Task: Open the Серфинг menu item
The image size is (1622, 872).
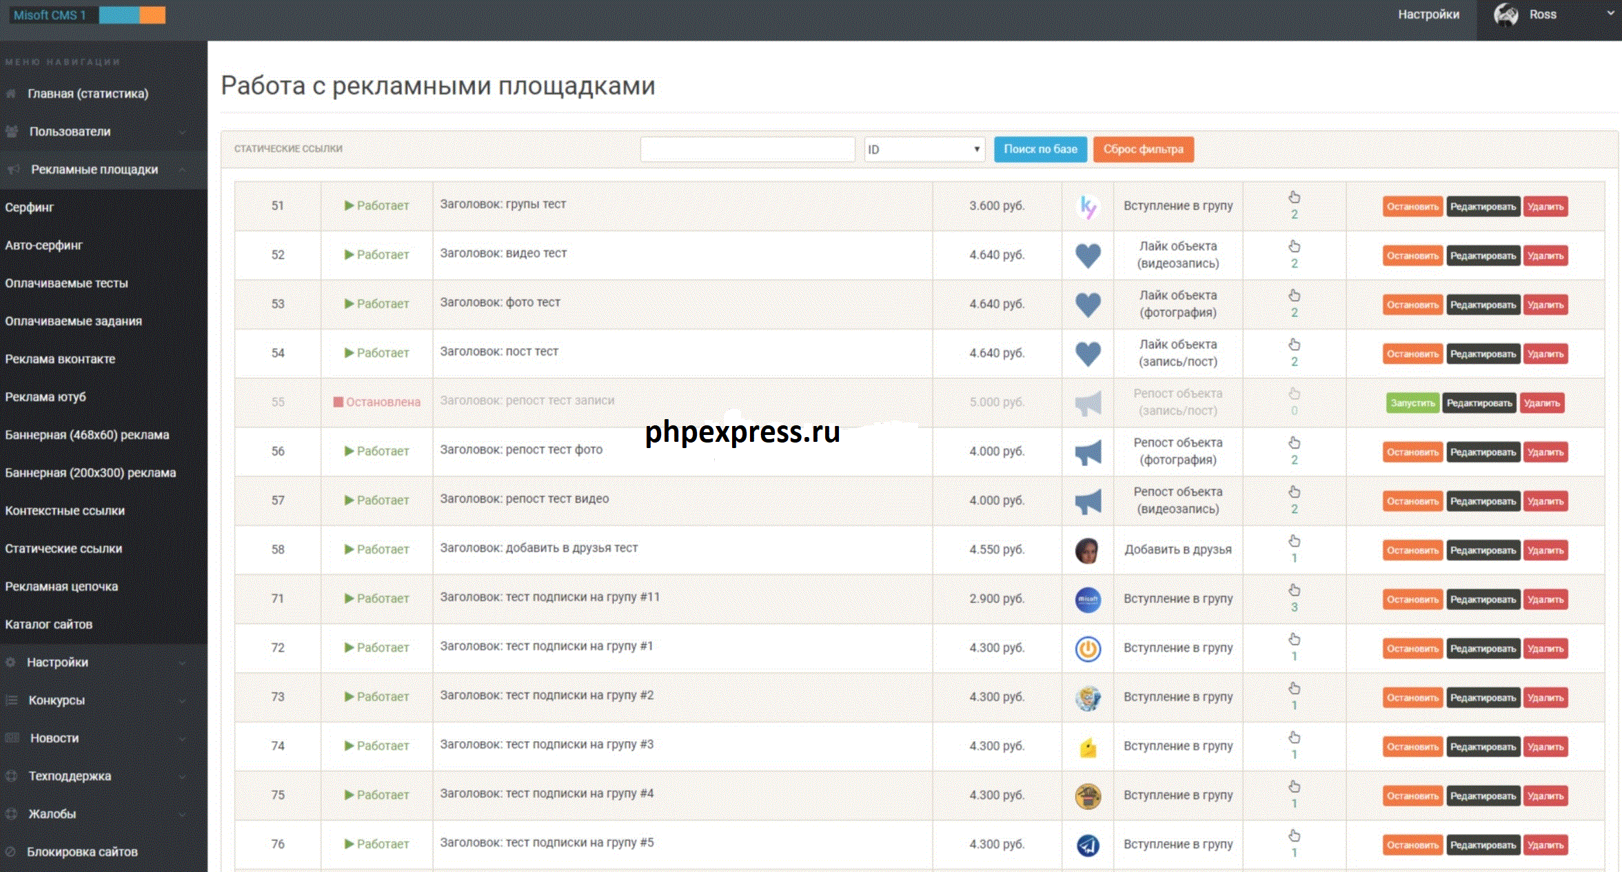Action: [29, 207]
